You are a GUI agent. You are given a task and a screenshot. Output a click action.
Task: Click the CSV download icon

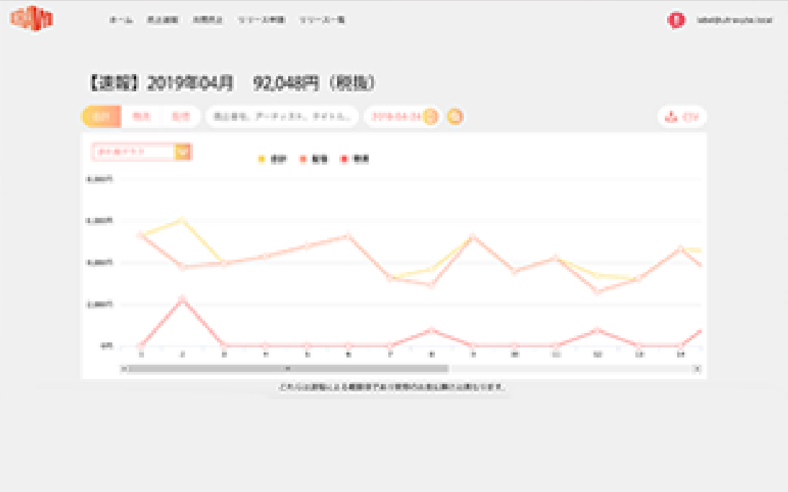pos(671,117)
